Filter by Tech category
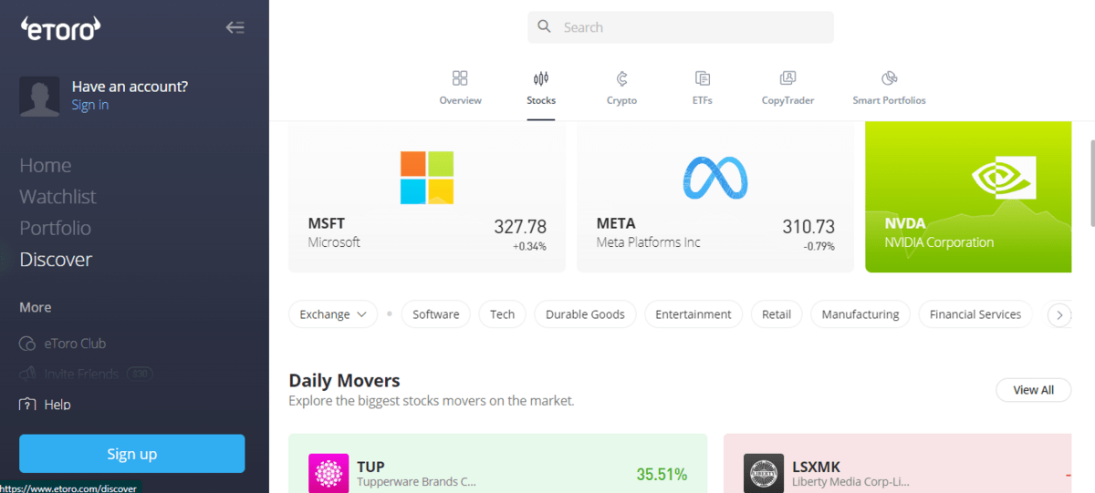The image size is (1095, 493). coord(502,314)
